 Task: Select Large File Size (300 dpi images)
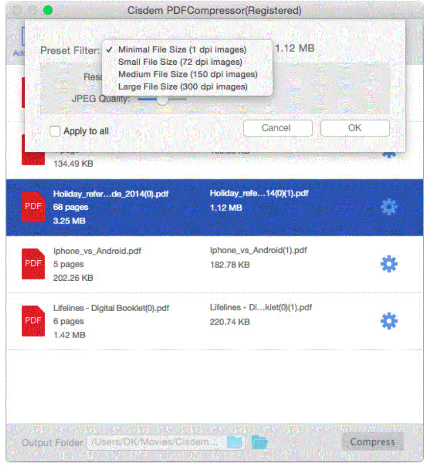pyautogui.click(x=183, y=87)
